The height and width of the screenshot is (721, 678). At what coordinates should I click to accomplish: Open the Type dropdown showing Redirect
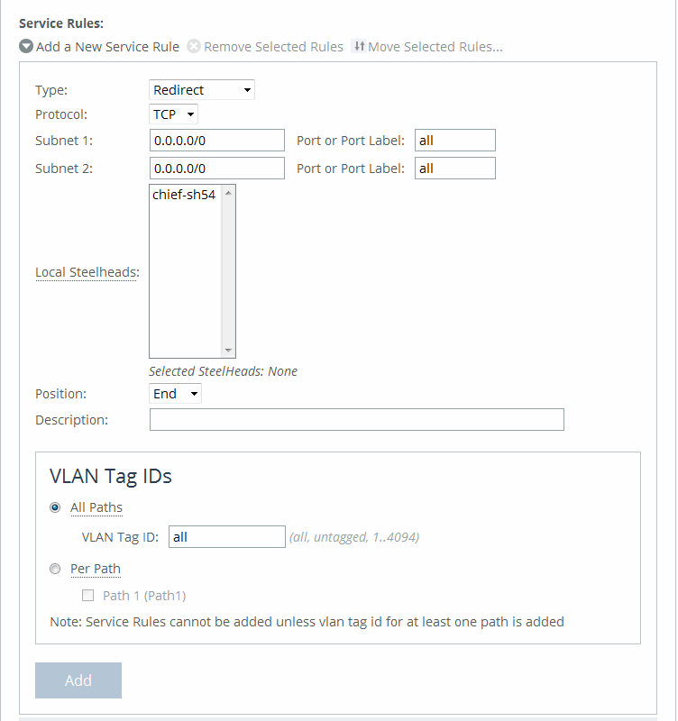coord(201,90)
